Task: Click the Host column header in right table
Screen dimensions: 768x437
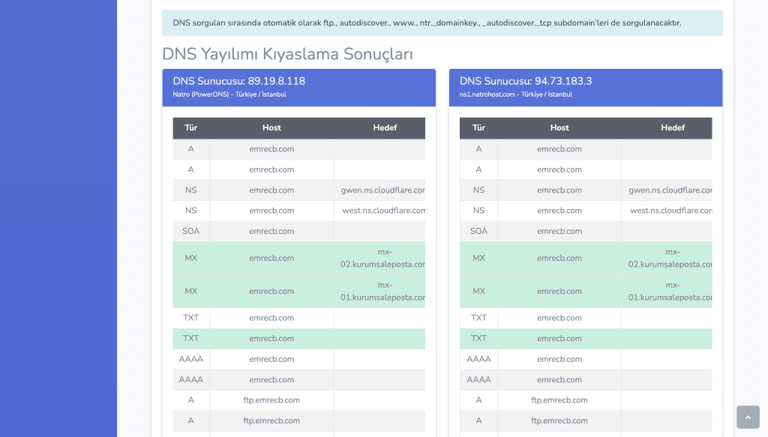Action: pos(559,128)
